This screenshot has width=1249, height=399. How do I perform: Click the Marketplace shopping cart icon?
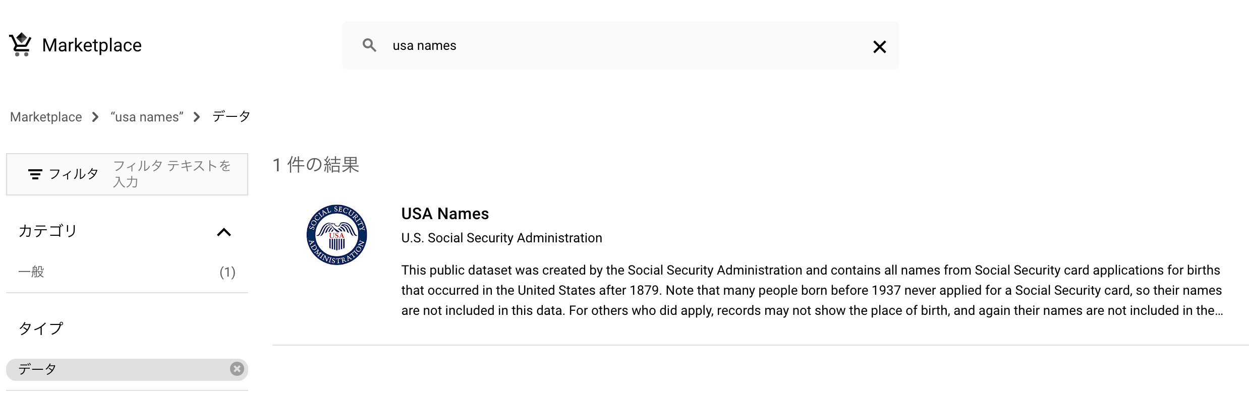[20, 44]
